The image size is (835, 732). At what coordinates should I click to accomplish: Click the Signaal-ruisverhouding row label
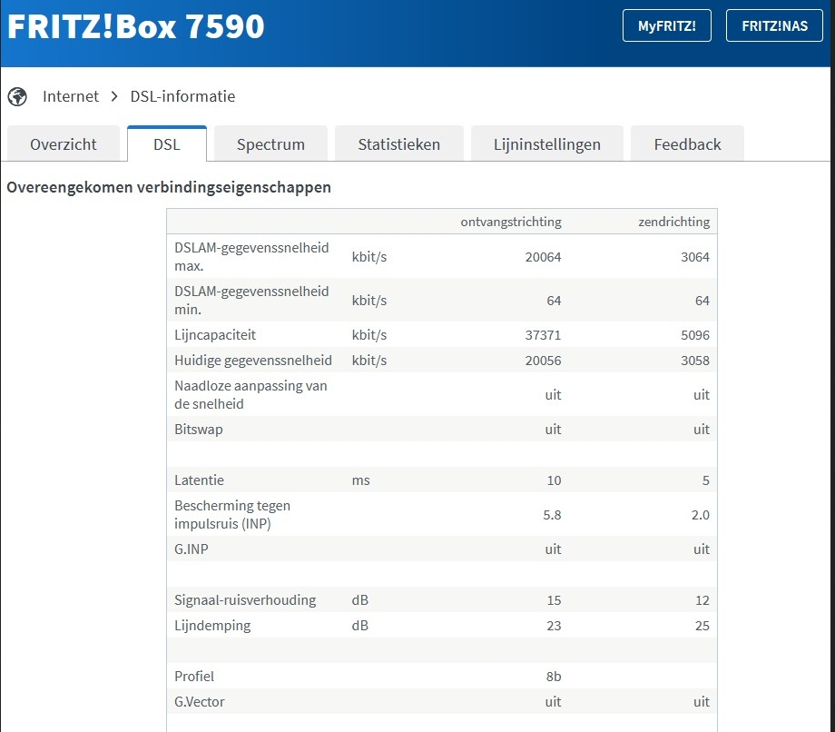coord(245,600)
